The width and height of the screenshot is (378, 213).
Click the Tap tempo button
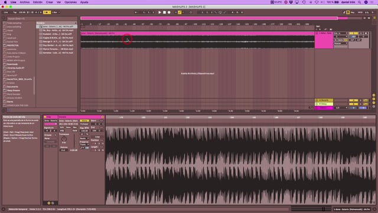click(x=15, y=12)
